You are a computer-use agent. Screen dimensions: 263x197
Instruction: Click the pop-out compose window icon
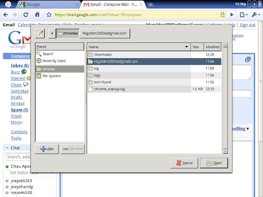point(248,59)
